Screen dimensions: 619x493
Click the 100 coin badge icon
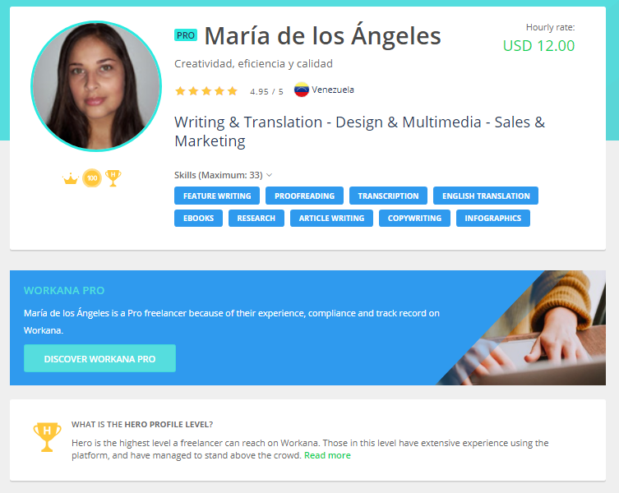point(92,178)
